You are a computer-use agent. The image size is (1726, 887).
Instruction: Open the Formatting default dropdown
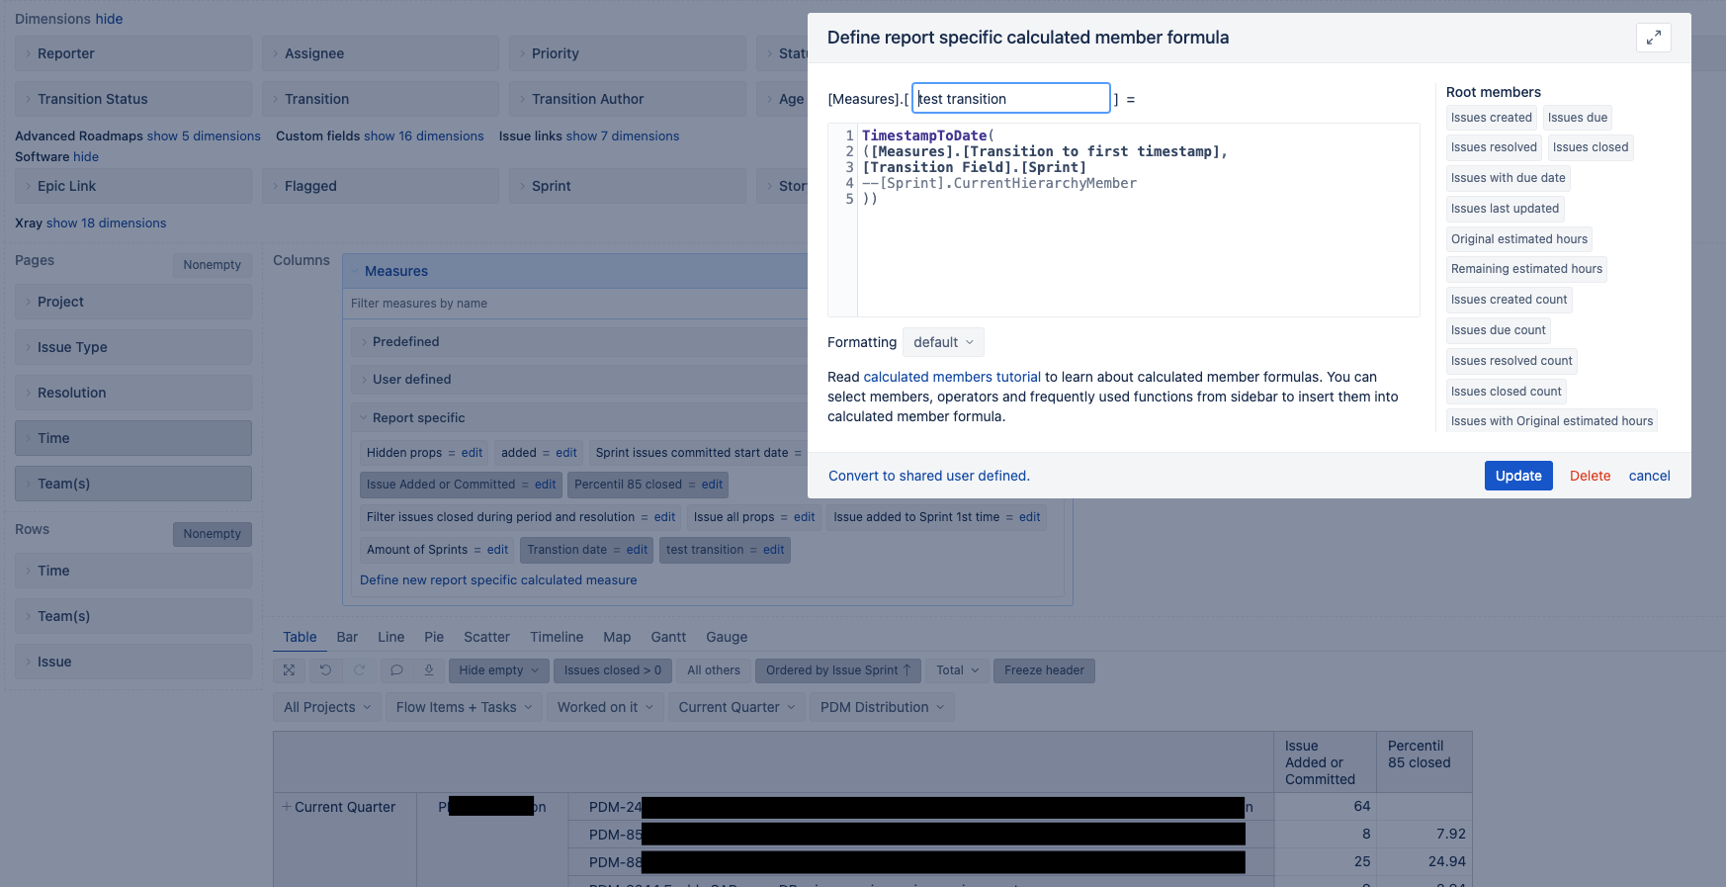[943, 342]
